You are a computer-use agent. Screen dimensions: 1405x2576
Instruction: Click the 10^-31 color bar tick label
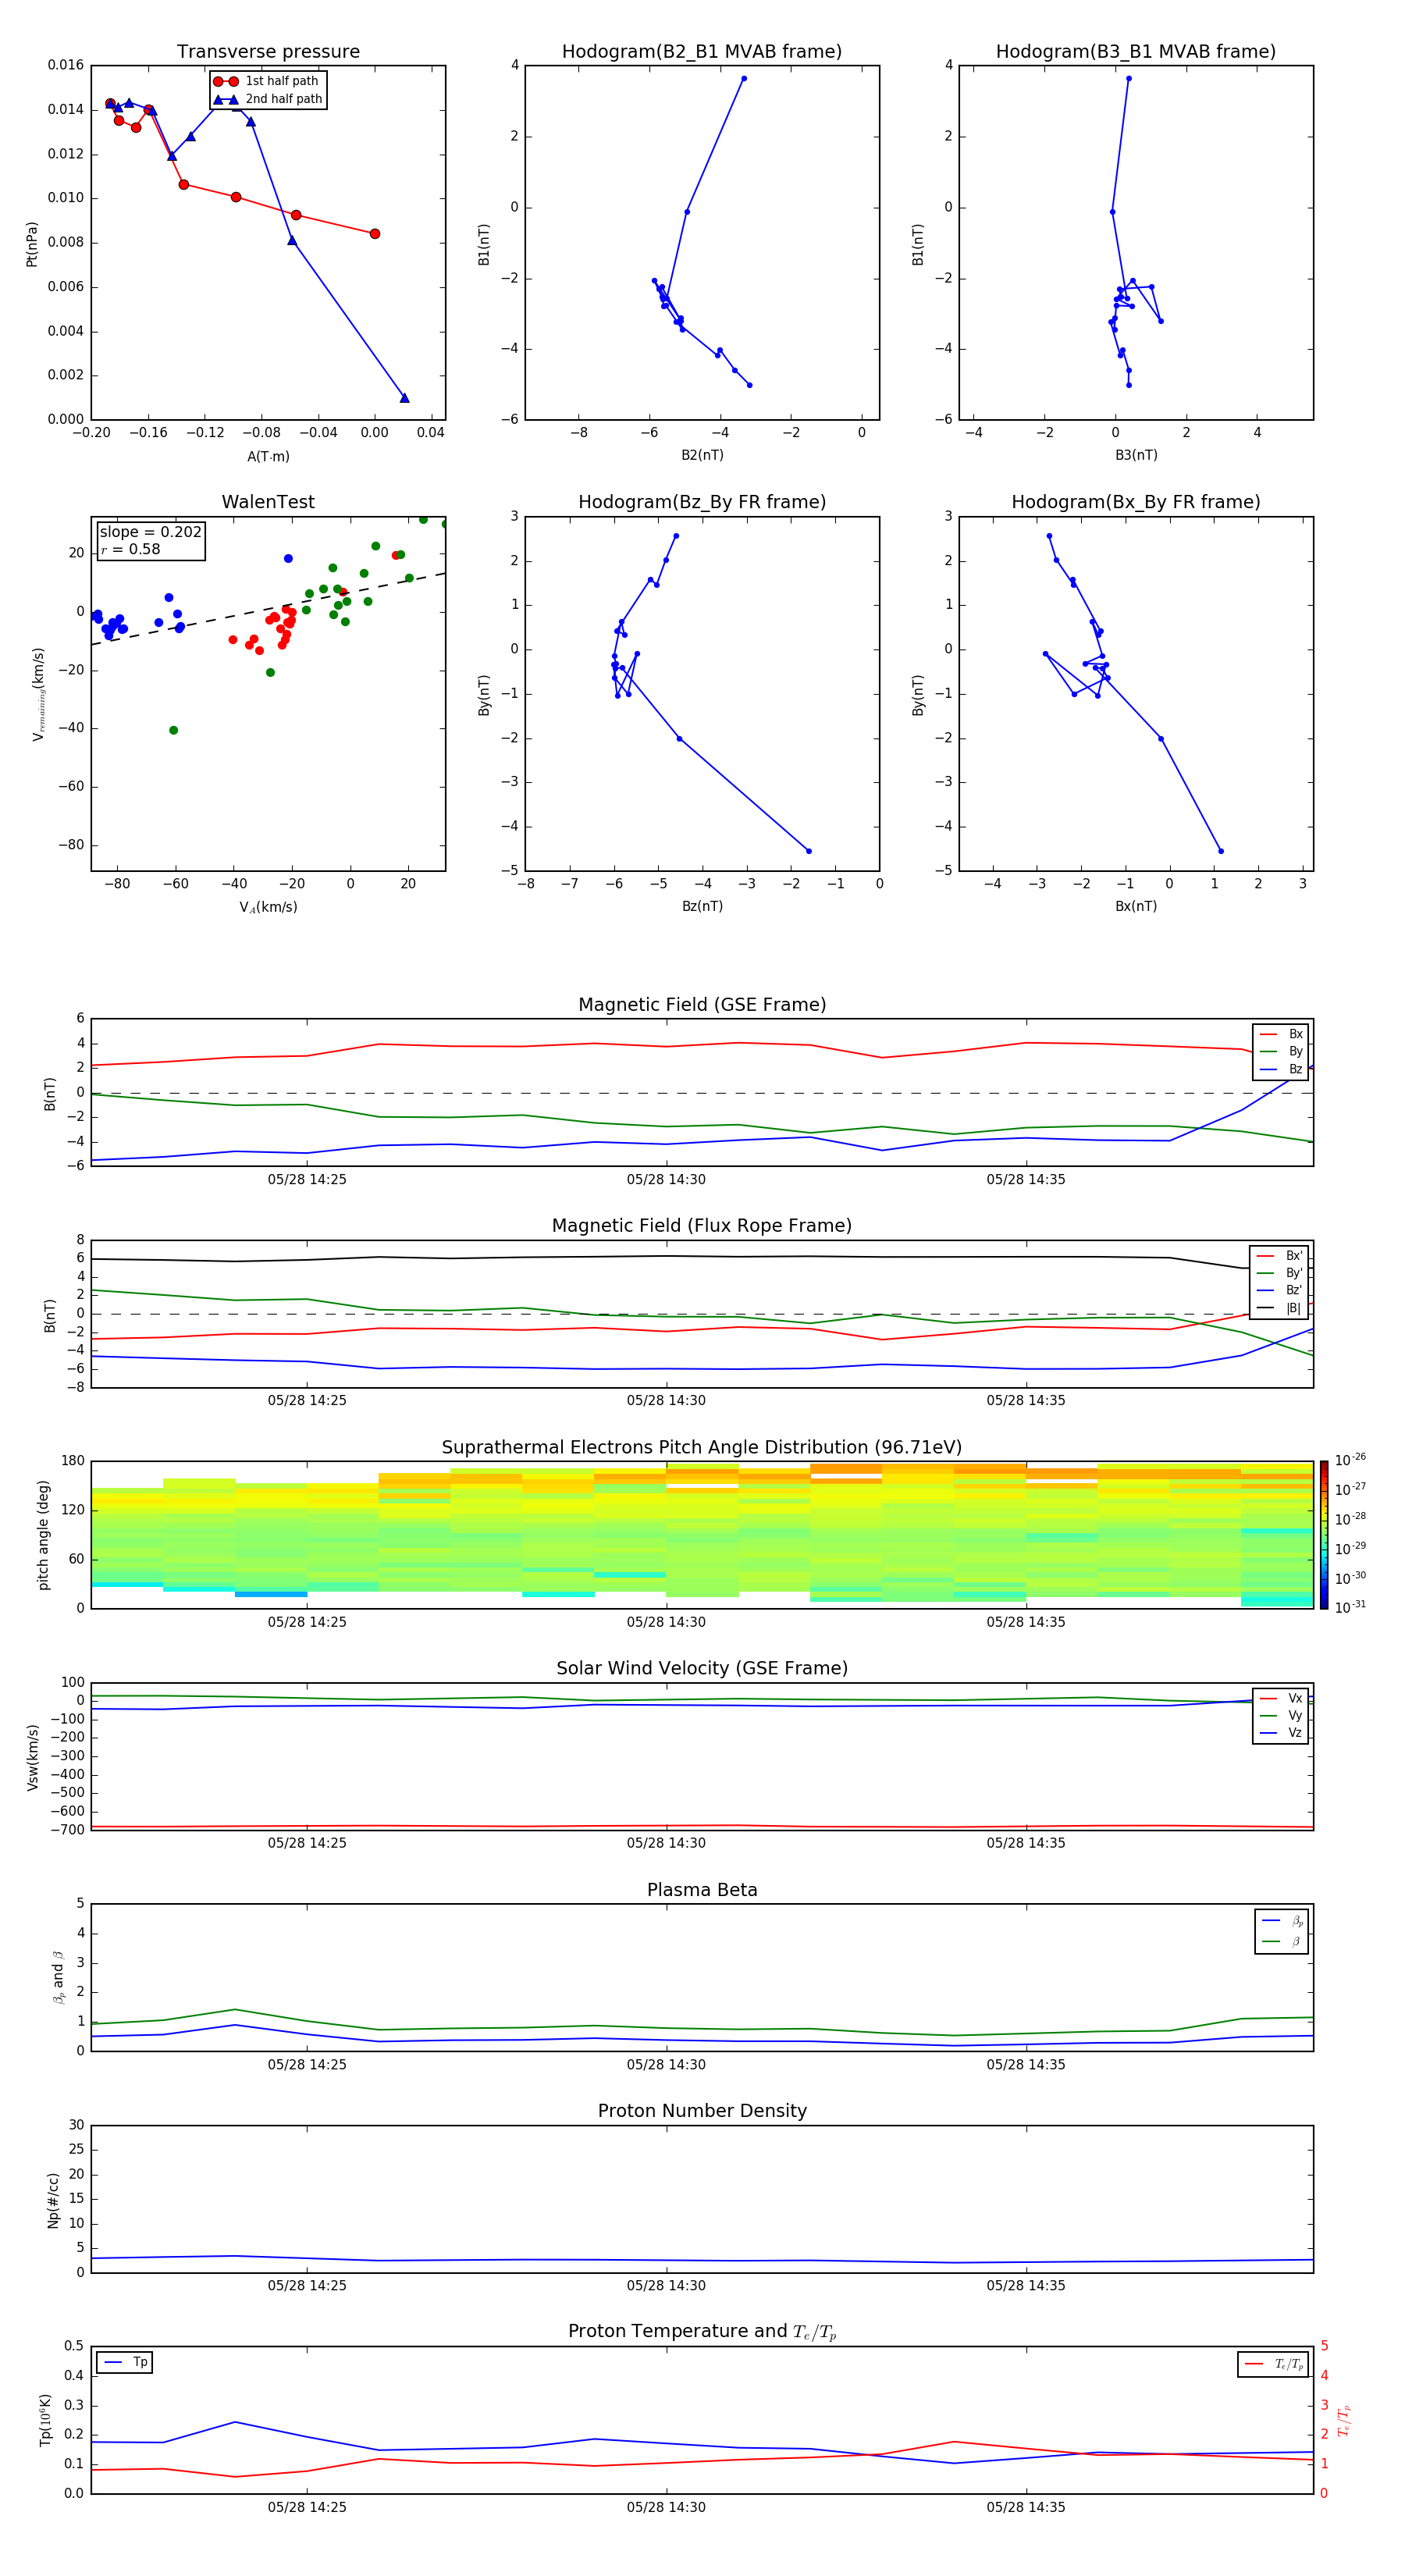(x=1350, y=1607)
